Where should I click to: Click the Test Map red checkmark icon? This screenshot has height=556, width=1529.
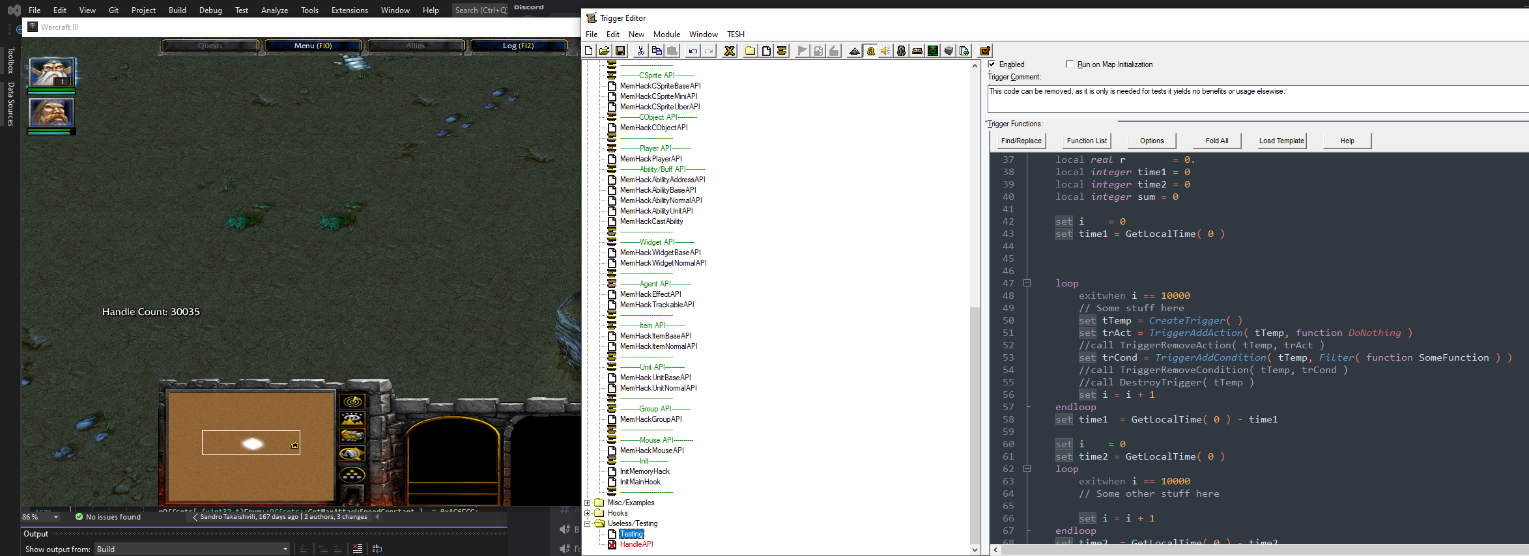tap(985, 51)
